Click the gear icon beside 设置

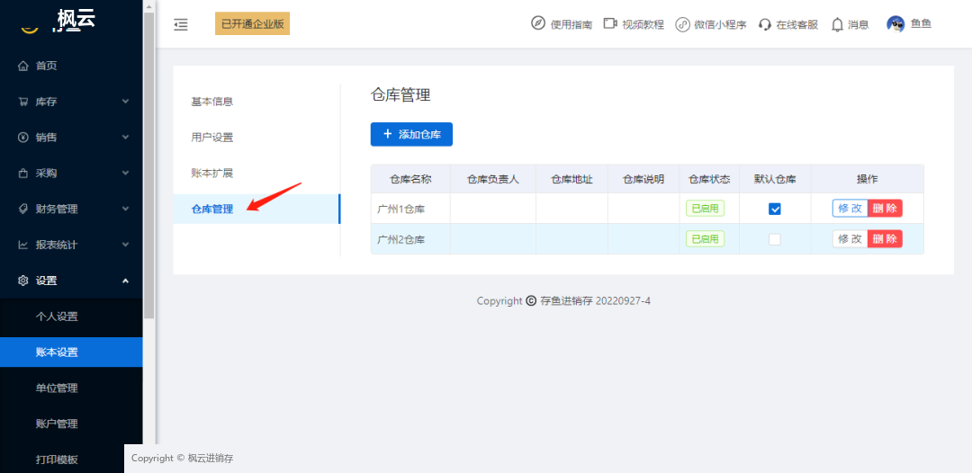(x=22, y=281)
